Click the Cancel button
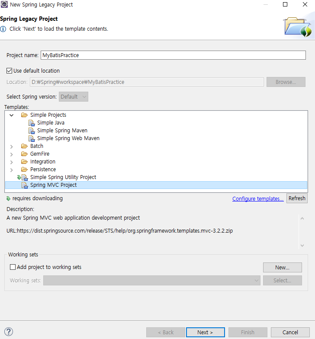Viewport: 315px width, 339px height. coord(290,332)
